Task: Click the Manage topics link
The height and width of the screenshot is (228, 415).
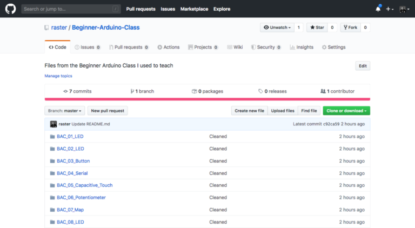Action: click(x=58, y=76)
